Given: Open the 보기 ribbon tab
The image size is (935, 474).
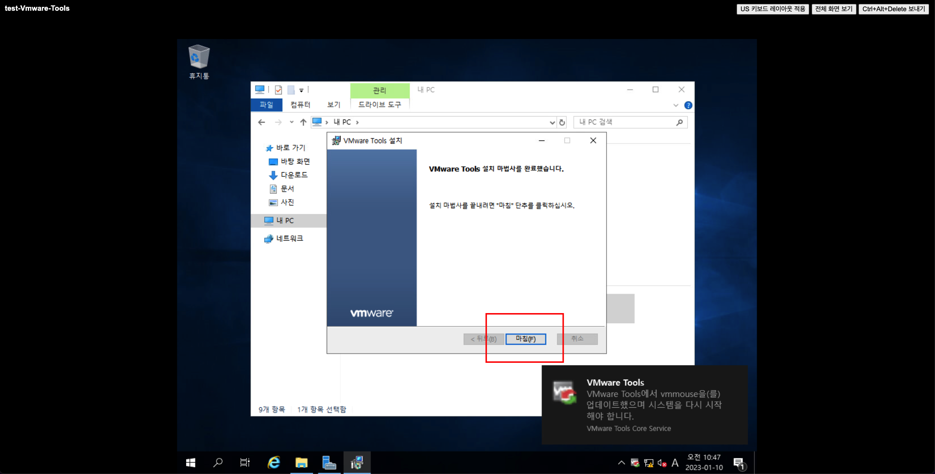Looking at the screenshot, I should point(333,105).
